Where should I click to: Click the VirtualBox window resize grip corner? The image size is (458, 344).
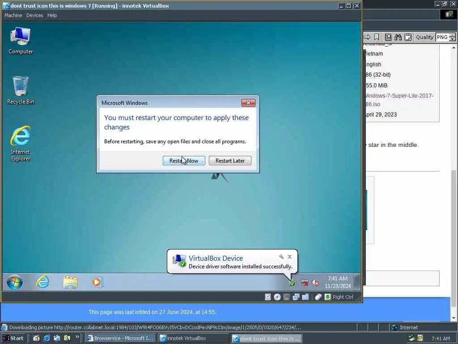[358, 299]
